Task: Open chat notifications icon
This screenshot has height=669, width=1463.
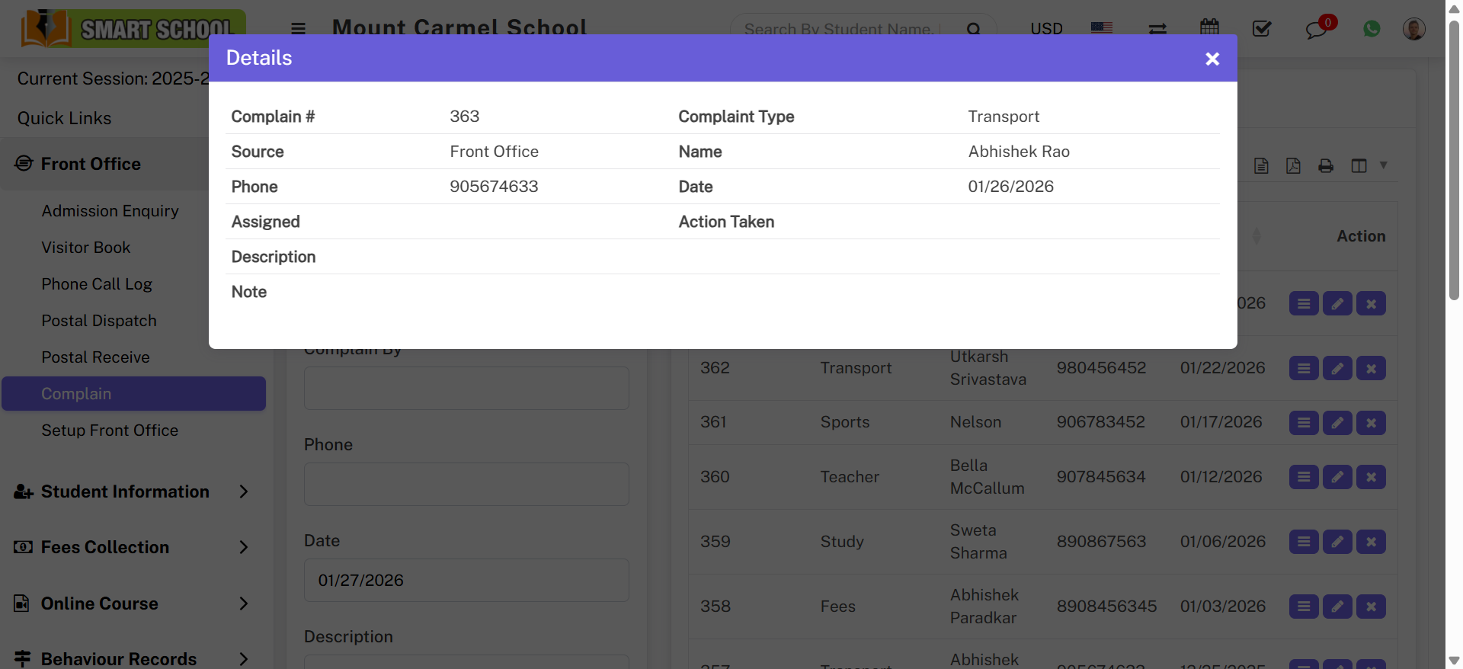Action: (1317, 29)
